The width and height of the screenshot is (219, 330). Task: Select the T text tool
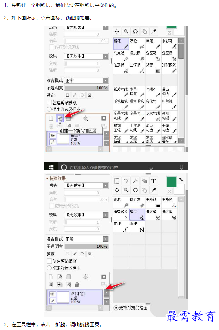153,181
